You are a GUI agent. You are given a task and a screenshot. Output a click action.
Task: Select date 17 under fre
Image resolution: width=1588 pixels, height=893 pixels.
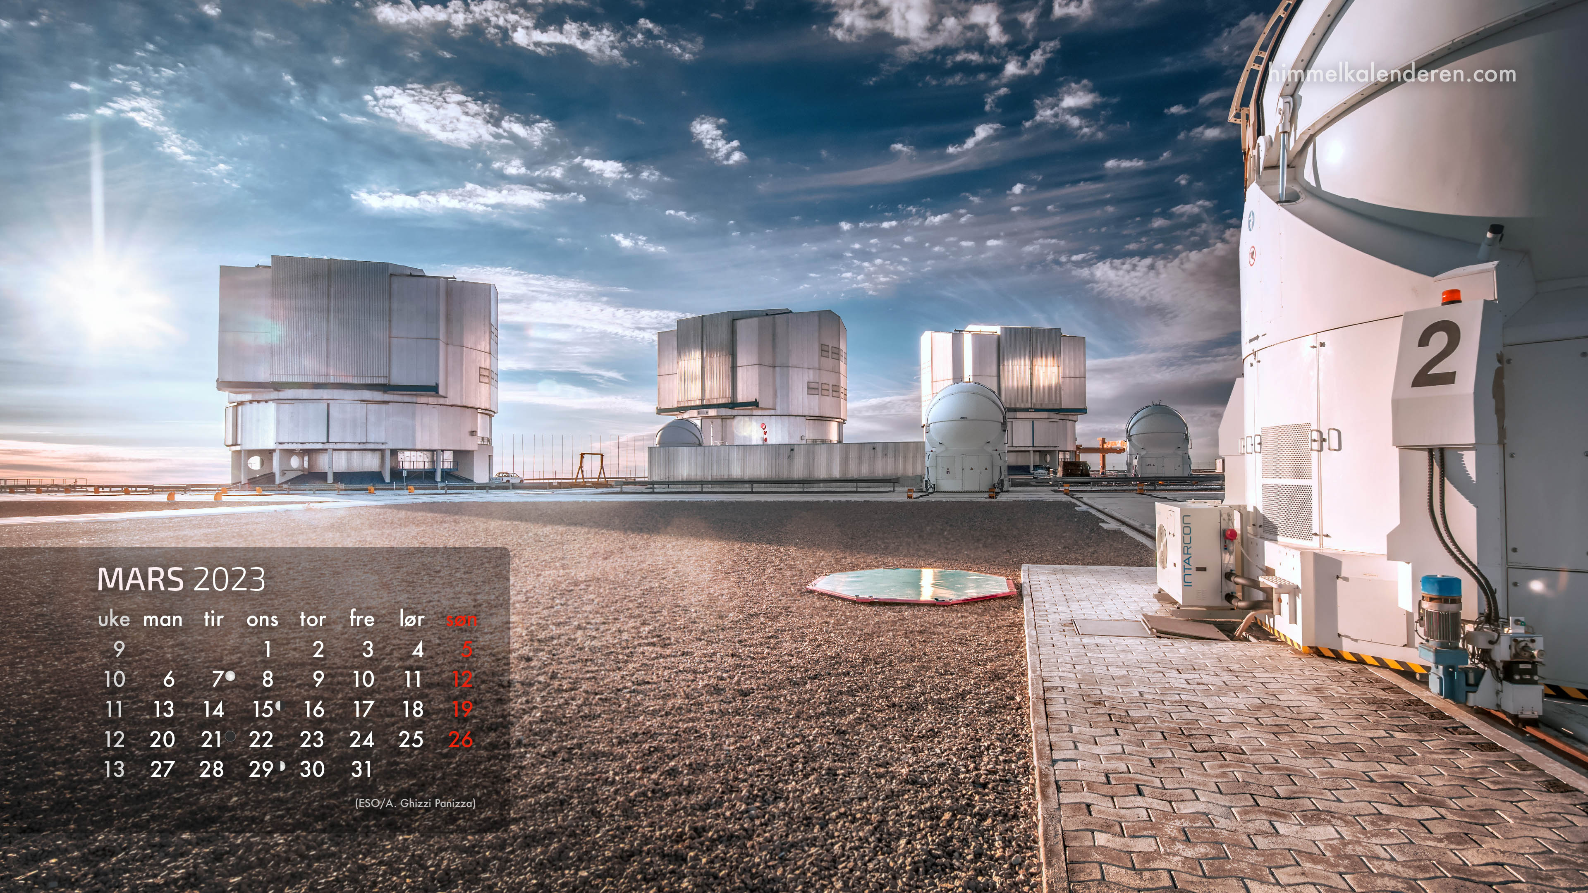[364, 709]
